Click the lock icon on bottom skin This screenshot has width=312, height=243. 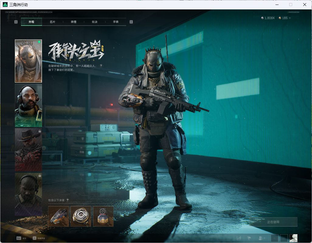pos(40,176)
